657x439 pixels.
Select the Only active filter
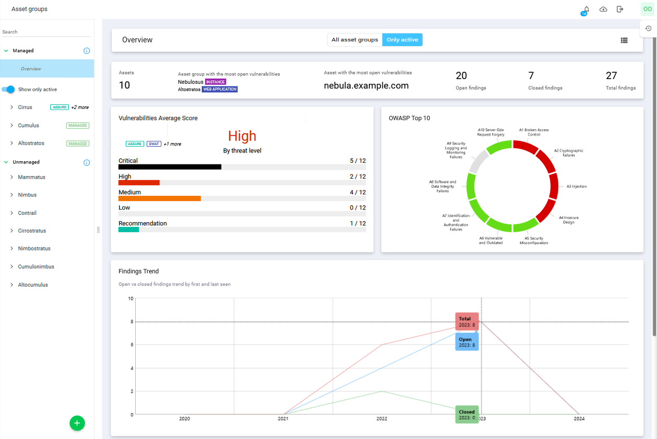point(402,39)
